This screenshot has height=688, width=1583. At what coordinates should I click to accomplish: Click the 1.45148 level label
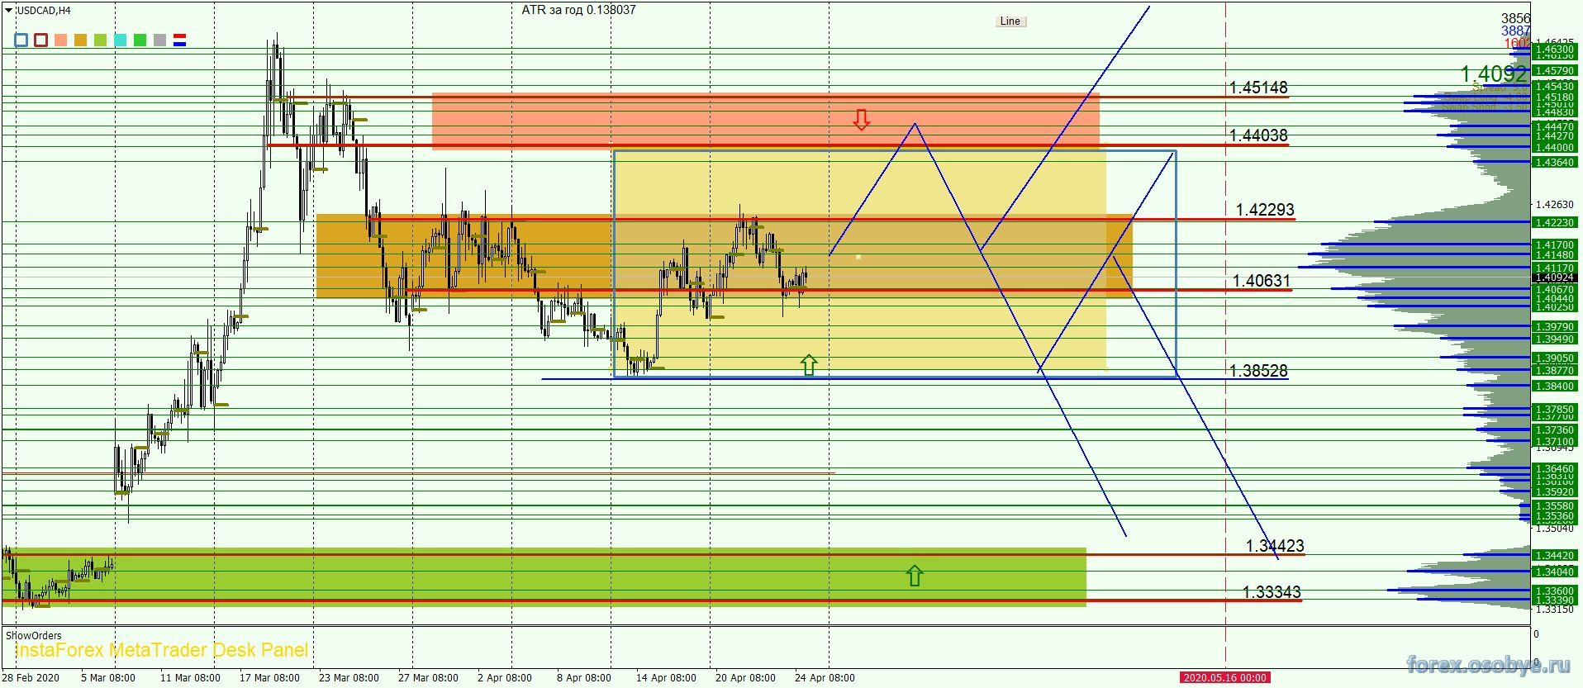click(x=1258, y=88)
